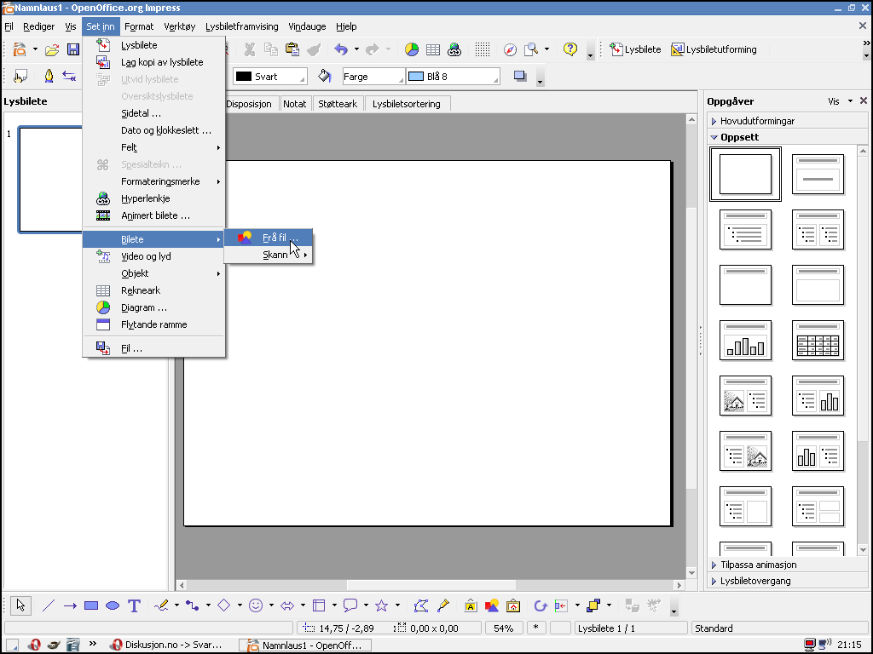The image size is (873, 654).
Task: Select Rekneark menu entry
Action: coord(153,290)
